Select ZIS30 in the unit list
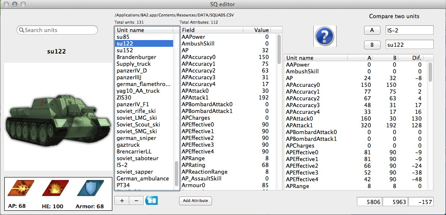The image size is (446, 215). (144, 98)
